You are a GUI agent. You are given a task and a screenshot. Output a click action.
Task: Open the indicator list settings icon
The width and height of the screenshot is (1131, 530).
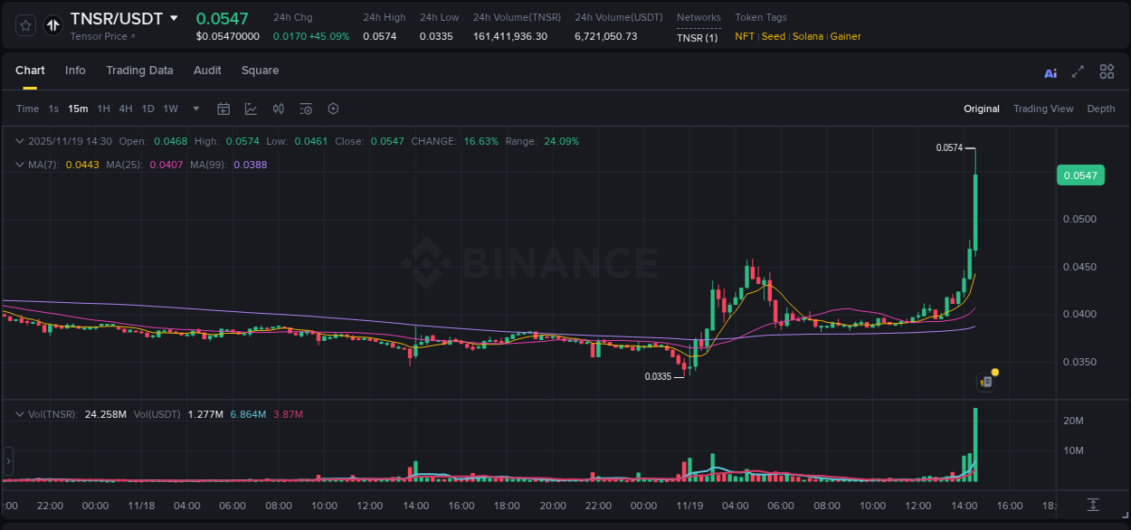point(306,109)
